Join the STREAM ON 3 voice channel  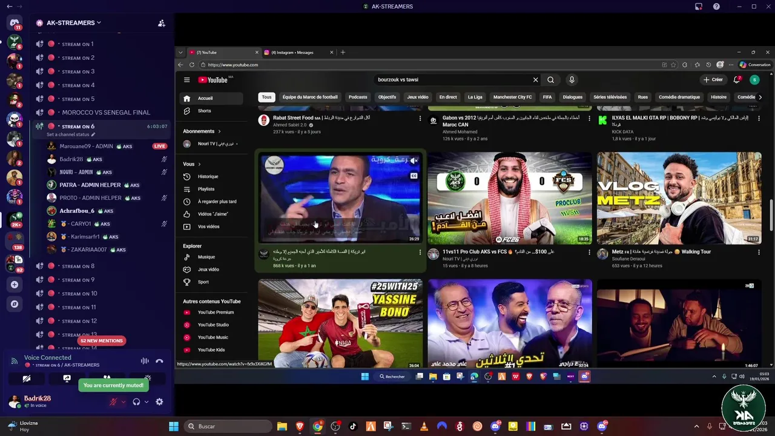100,71
